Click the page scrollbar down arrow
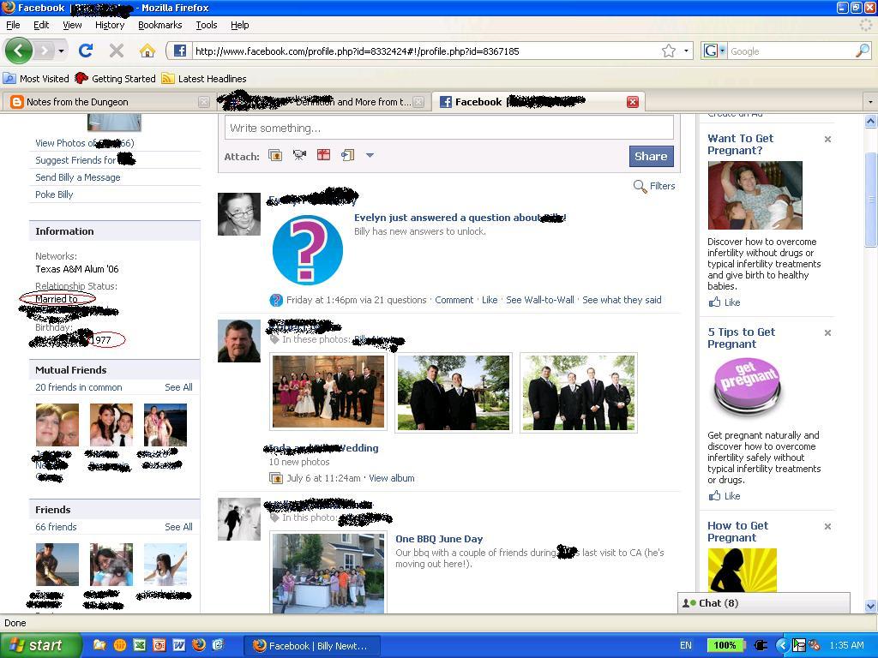Image resolution: width=878 pixels, height=658 pixels. click(870, 606)
